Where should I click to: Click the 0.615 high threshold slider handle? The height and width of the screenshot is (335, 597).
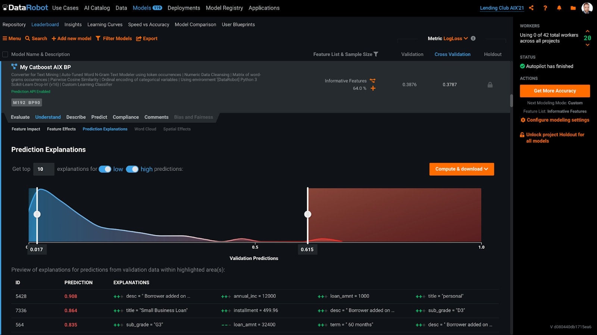click(x=307, y=214)
